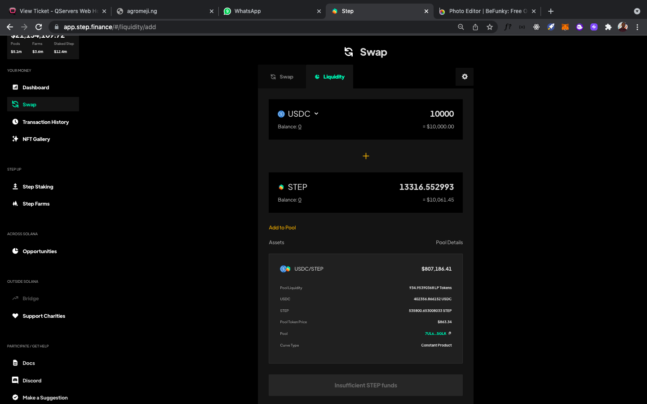This screenshot has width=647, height=404.
Task: Click STEP Balance: 0 value
Action: pos(300,200)
